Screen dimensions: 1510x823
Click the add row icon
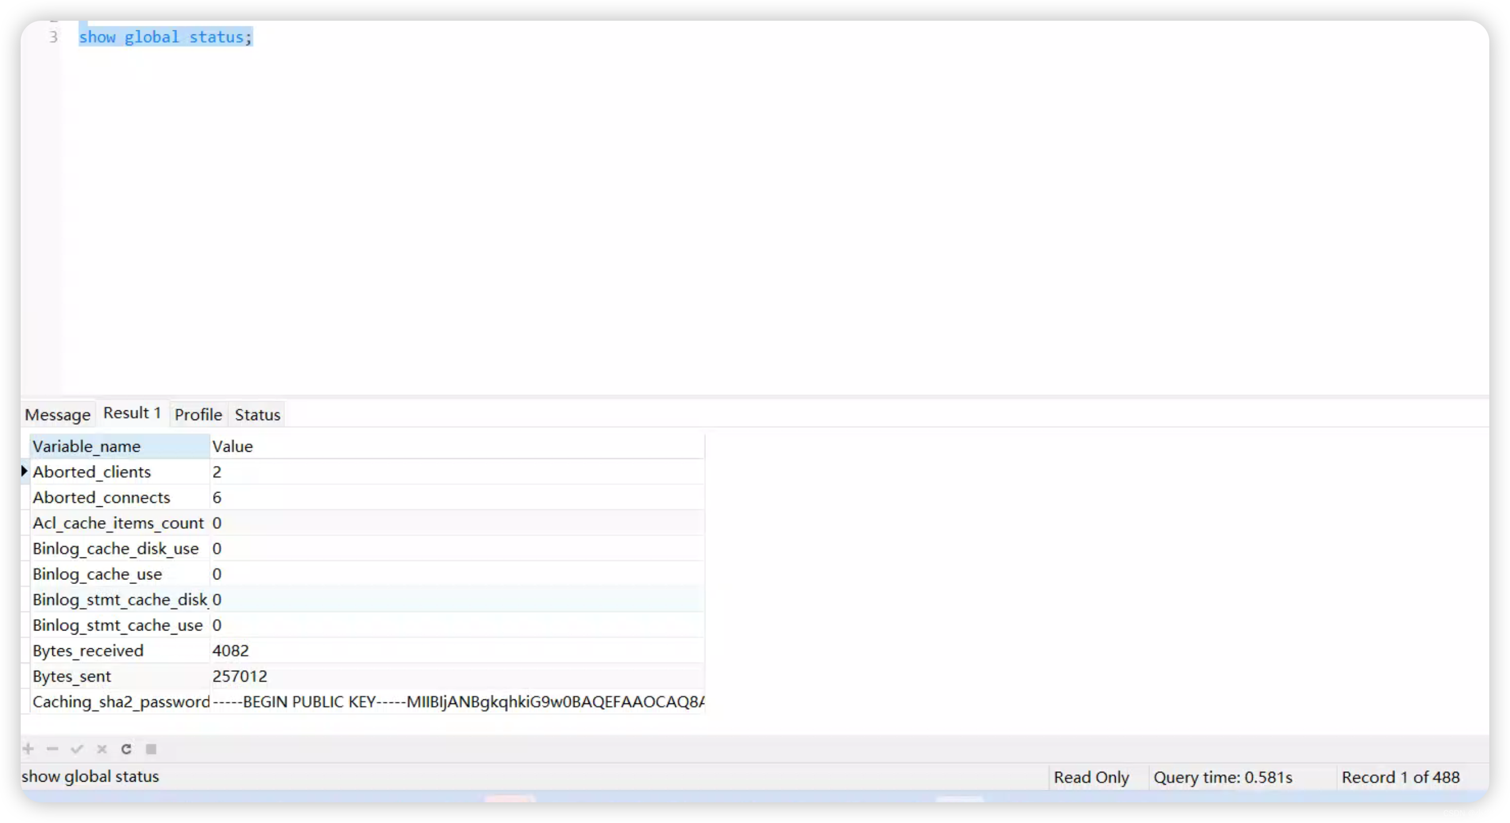28,748
